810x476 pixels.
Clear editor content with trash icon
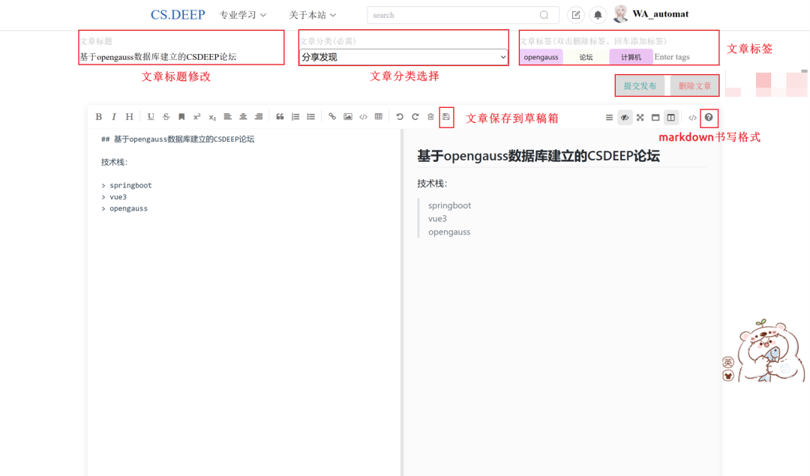click(430, 117)
